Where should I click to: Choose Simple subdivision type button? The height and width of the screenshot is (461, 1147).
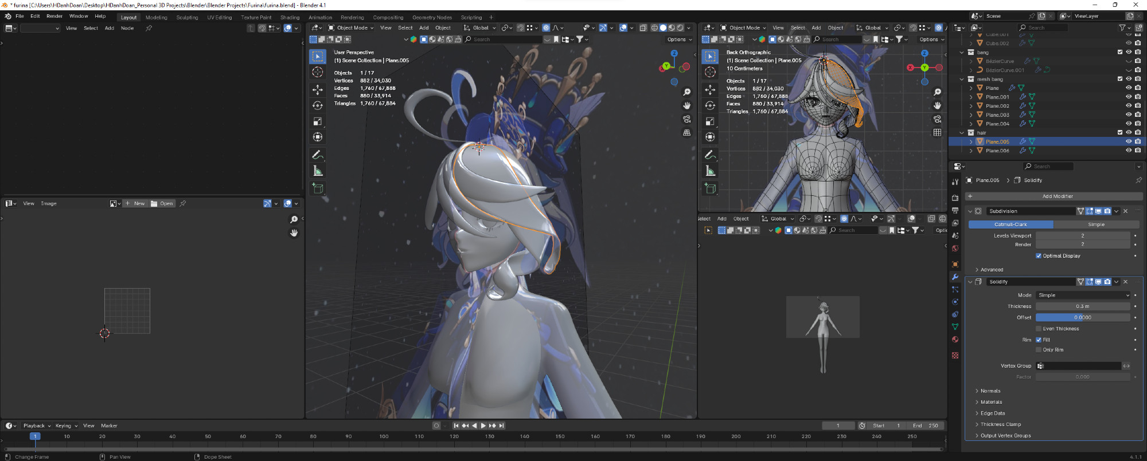(x=1096, y=224)
